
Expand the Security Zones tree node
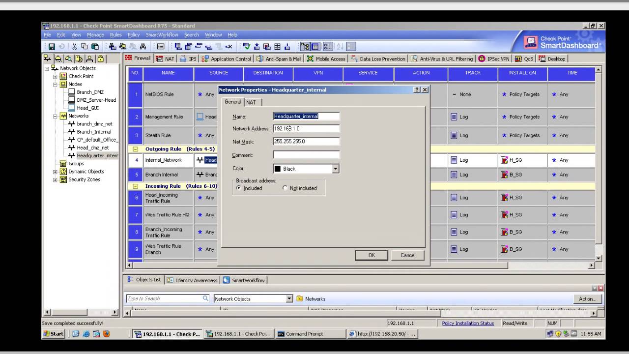click(x=55, y=179)
